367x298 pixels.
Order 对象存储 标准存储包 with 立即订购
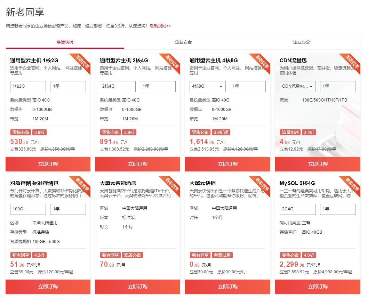pyautogui.click(x=48, y=287)
